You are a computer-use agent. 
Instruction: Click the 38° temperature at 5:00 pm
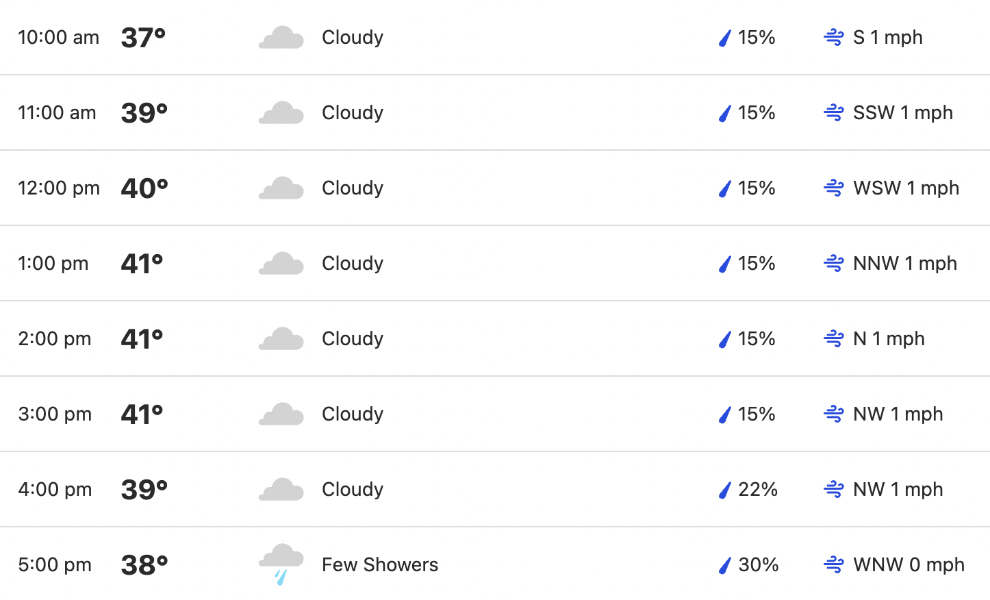tap(144, 564)
